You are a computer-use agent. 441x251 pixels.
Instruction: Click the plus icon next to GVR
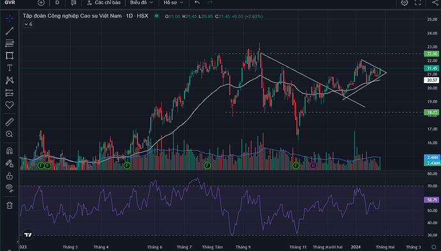coord(41,3)
